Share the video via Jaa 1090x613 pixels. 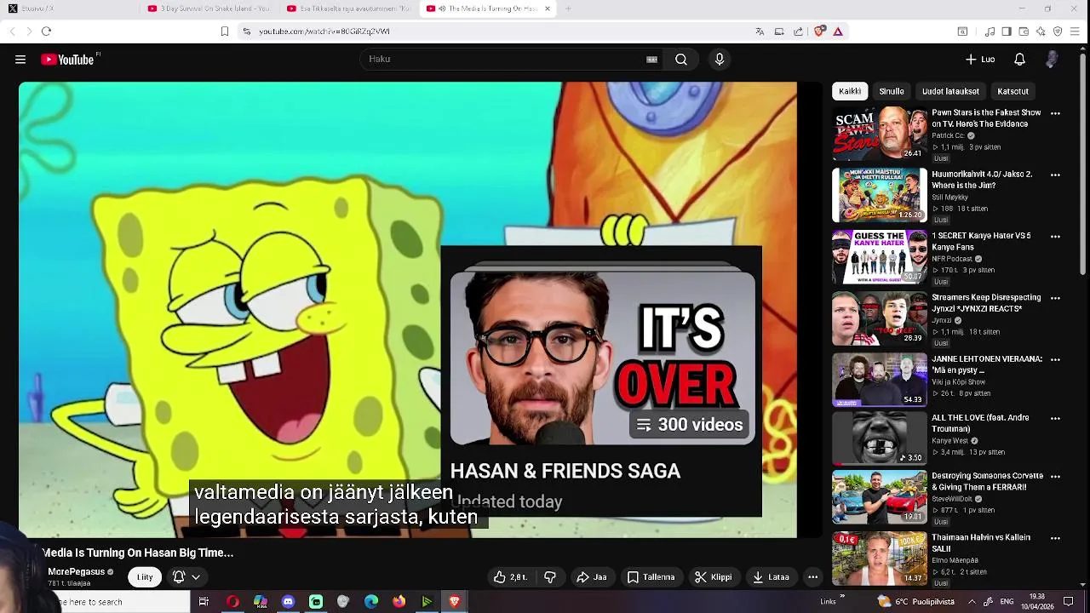pos(591,577)
